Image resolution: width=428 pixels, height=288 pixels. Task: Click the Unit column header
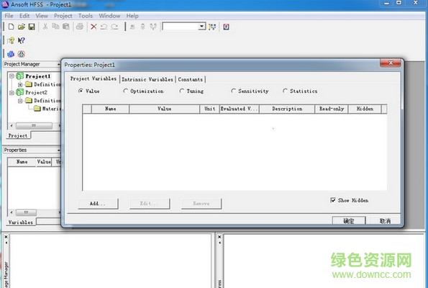tap(209, 109)
